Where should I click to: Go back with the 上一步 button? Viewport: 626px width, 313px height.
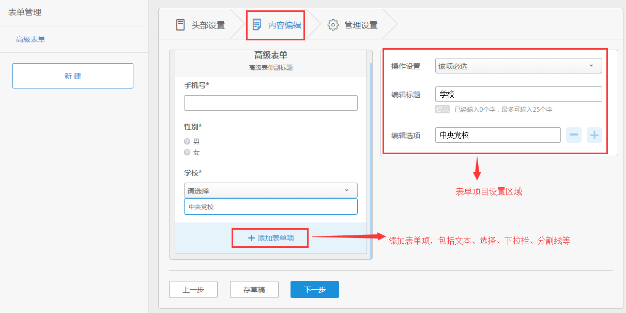(x=193, y=290)
